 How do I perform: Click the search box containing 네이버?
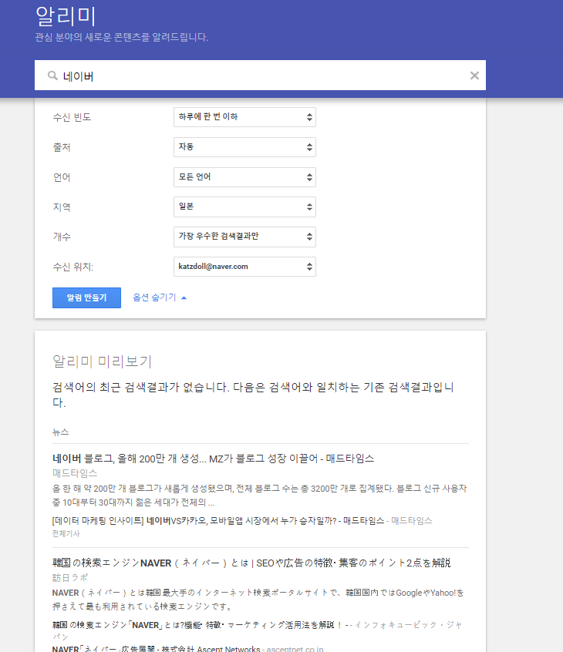click(x=260, y=76)
